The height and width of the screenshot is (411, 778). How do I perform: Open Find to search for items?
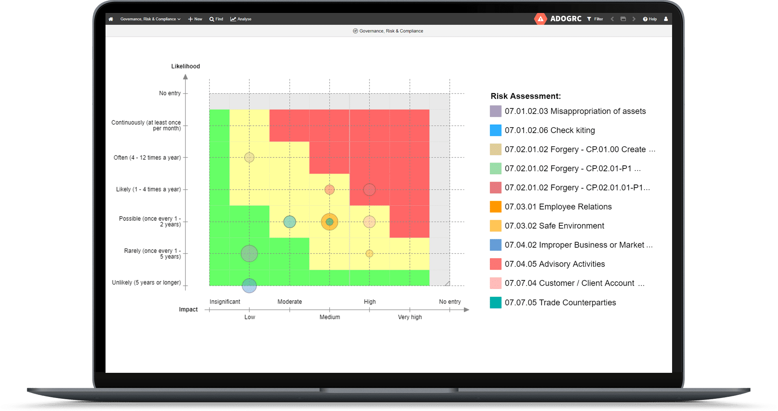(x=216, y=19)
